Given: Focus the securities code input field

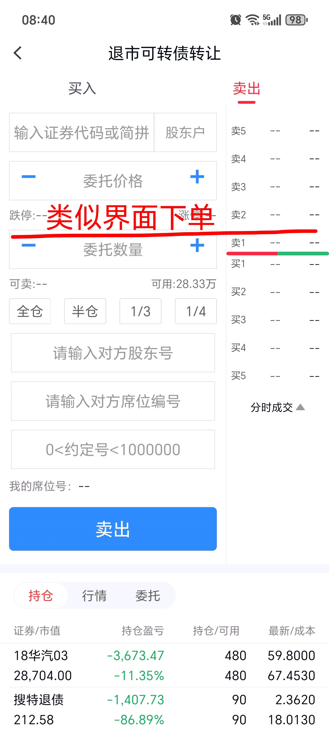Looking at the screenshot, I should click(x=82, y=133).
